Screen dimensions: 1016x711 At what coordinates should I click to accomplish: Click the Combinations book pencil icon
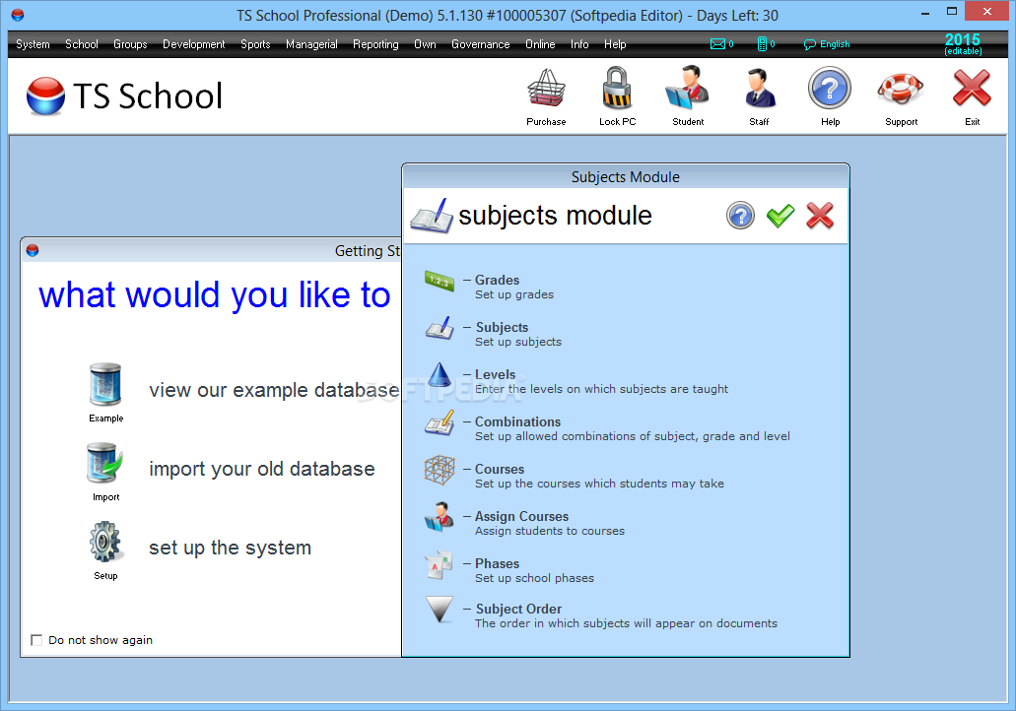click(440, 422)
